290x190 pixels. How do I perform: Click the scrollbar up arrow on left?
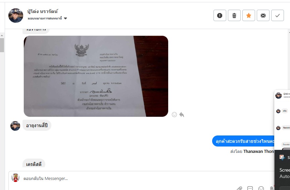coord(2,35)
